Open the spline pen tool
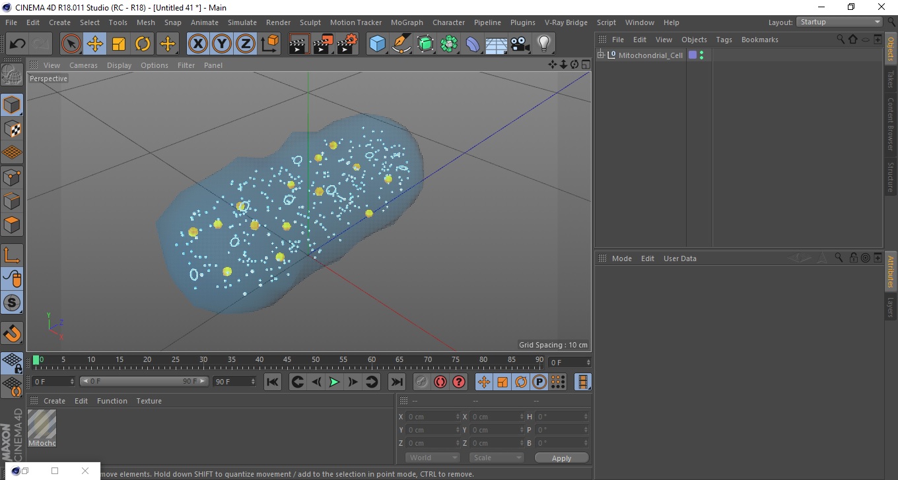Viewport: 898px width, 480px height. click(401, 44)
